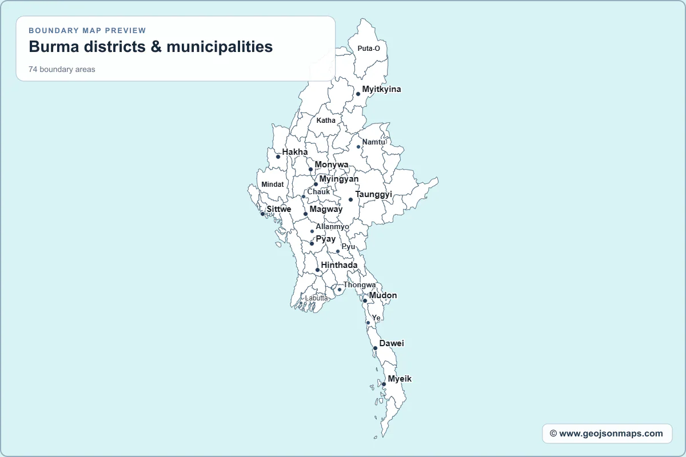Click the Katha district label
This screenshot has height=457, width=686.
(x=326, y=121)
